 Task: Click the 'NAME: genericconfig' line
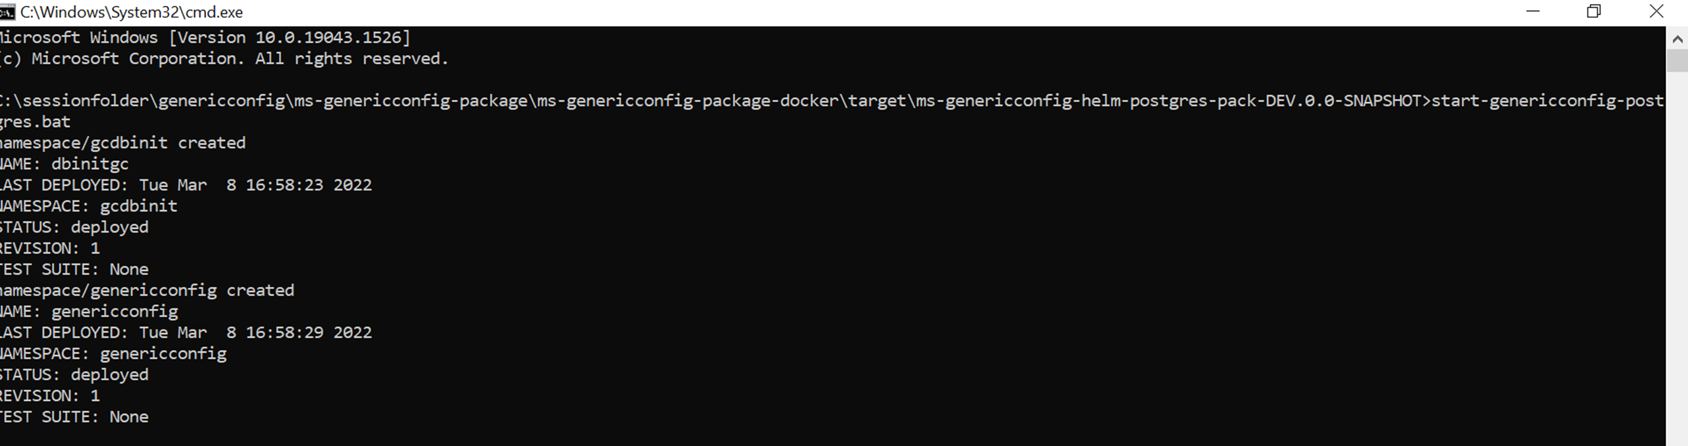tap(89, 311)
